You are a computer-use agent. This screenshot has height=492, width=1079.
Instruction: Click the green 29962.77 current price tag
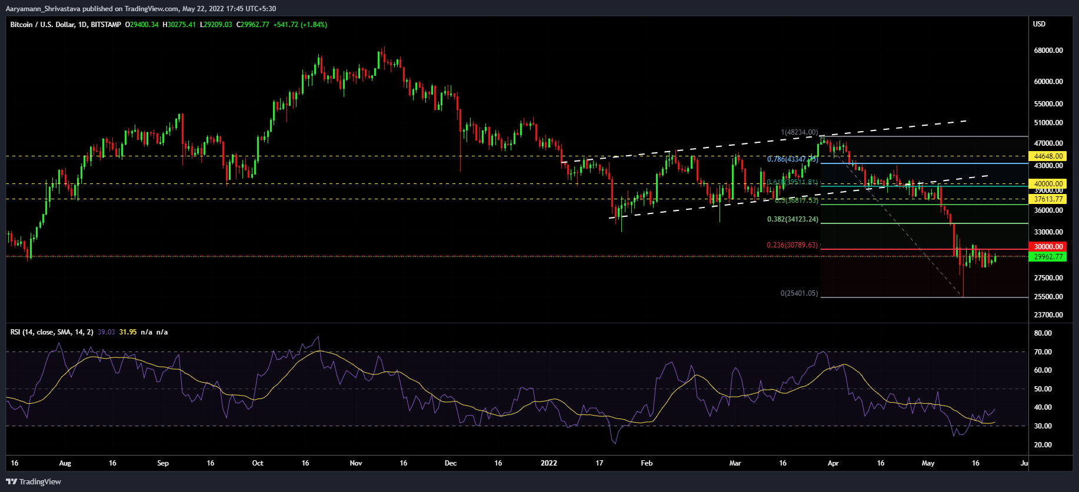pyautogui.click(x=1048, y=257)
